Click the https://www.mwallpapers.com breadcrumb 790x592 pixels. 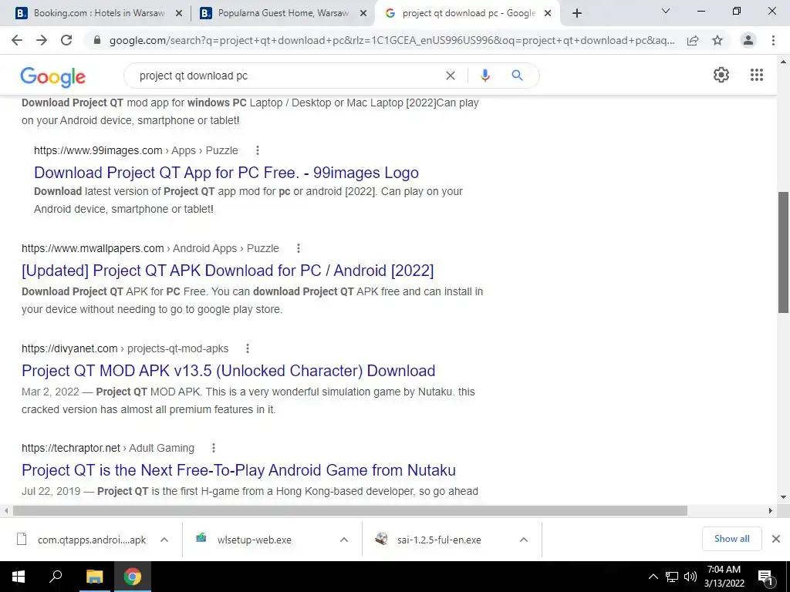pos(93,248)
